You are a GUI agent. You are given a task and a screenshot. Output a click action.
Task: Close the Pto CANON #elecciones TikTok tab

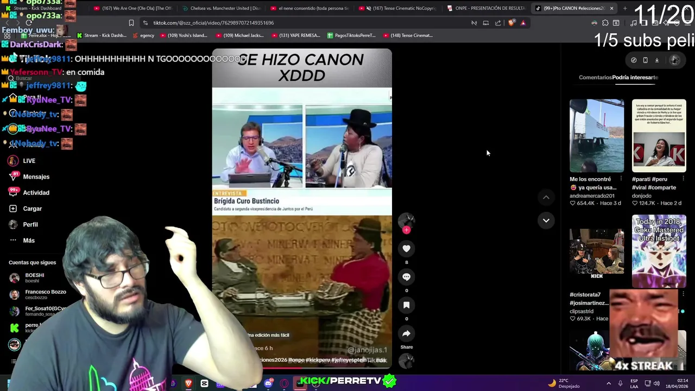[x=611, y=8]
